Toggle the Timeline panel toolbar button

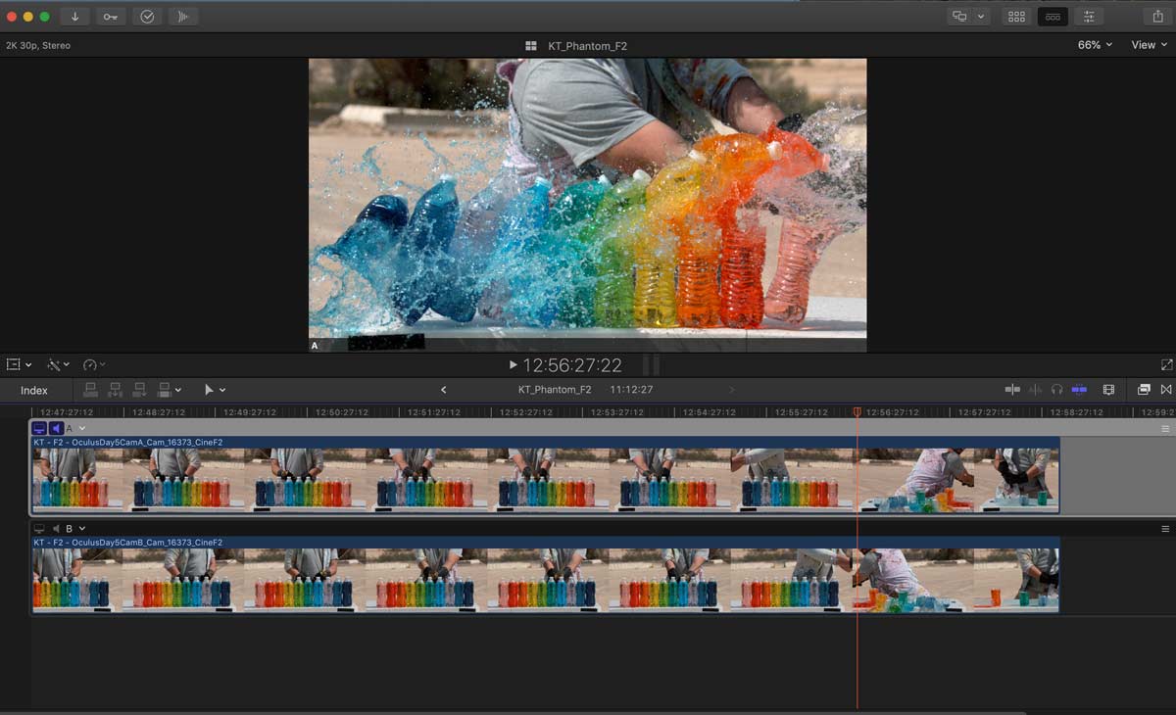click(x=1053, y=17)
